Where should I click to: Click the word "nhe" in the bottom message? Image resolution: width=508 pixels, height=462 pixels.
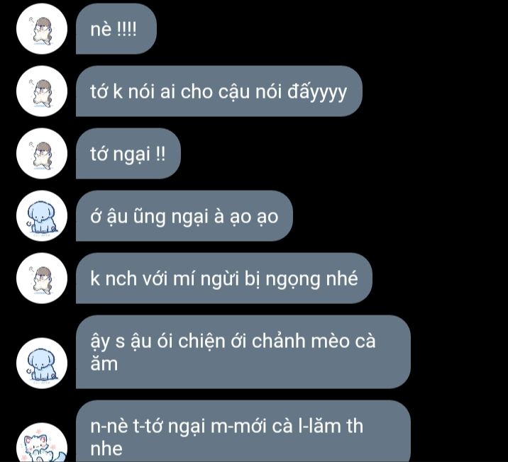[x=106, y=449]
